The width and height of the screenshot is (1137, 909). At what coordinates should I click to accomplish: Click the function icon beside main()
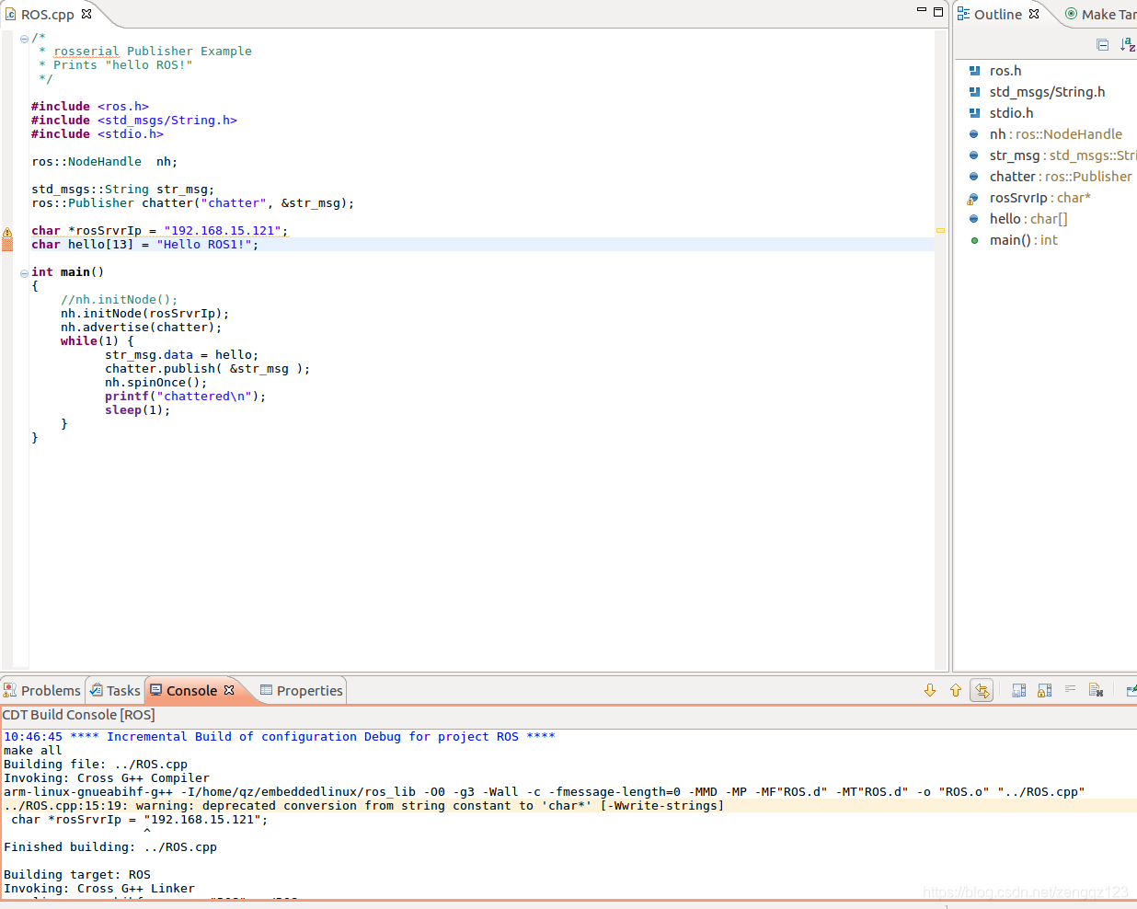click(x=974, y=240)
